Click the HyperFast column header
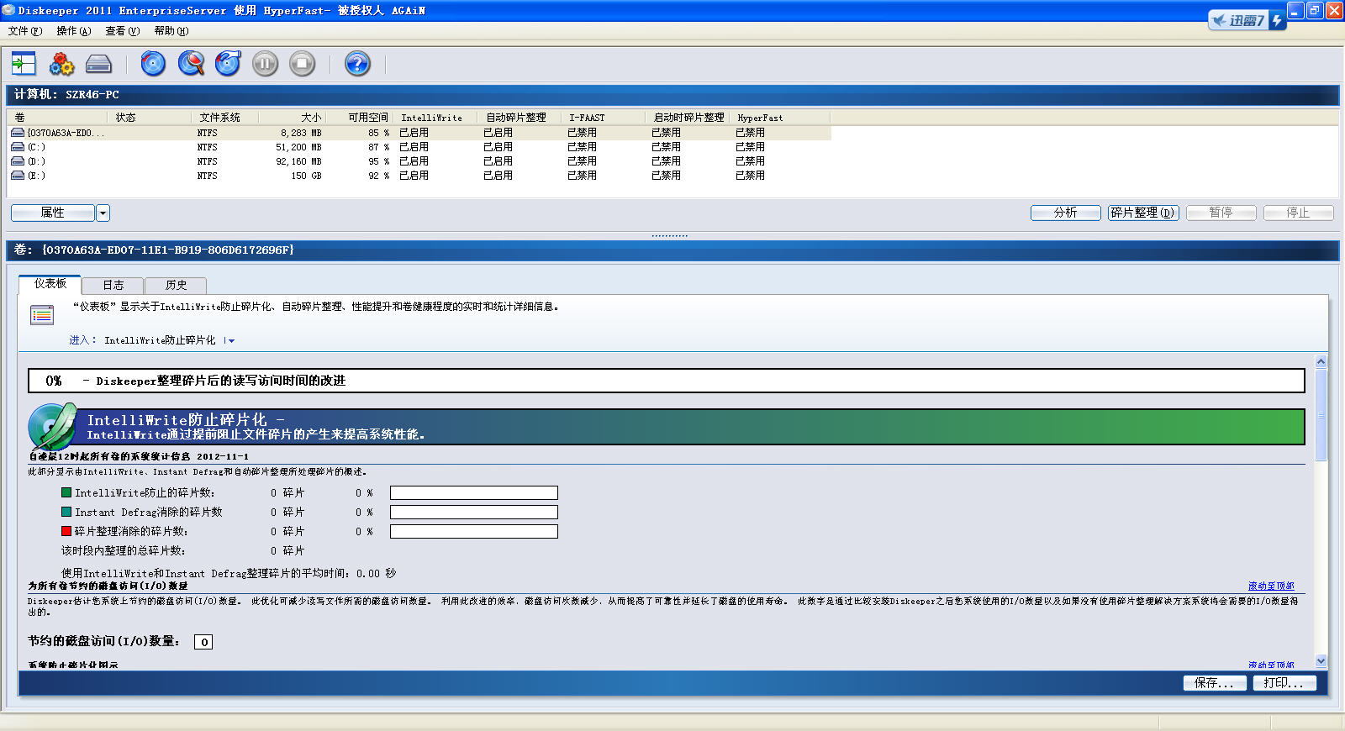The width and height of the screenshot is (1345, 731). point(780,118)
